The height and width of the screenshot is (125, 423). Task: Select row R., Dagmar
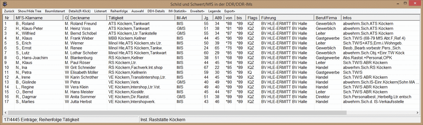coord(211,97)
